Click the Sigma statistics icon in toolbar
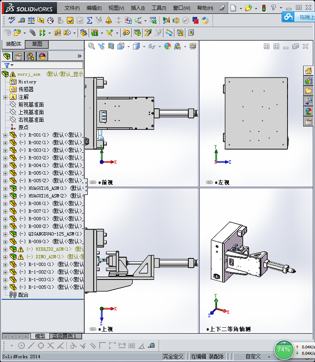315x362 pixels. [90, 21]
